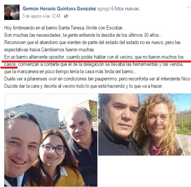The width and height of the screenshot is (191, 187).
Task: Click the line 'Duele ver a pilarenses vivir'
Action: (97, 79)
